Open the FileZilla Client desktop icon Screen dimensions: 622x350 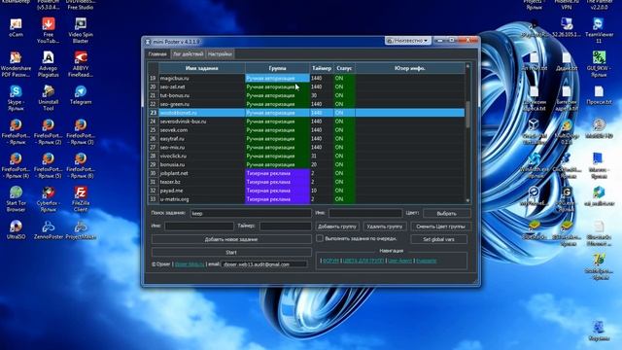coord(81,199)
